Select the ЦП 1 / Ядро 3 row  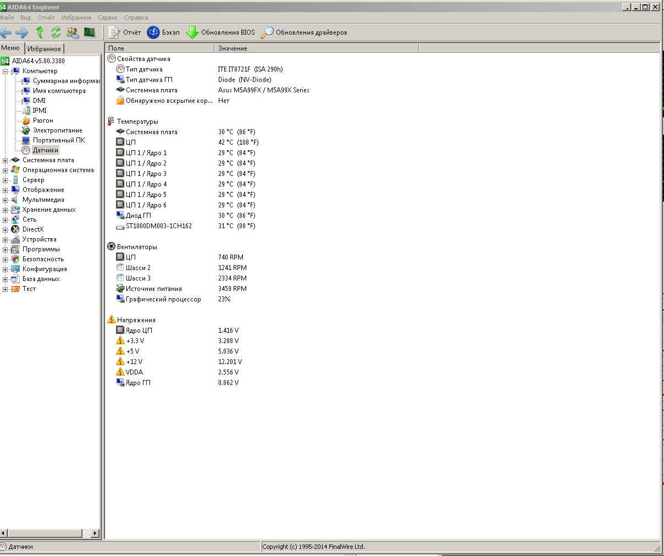(x=382, y=174)
